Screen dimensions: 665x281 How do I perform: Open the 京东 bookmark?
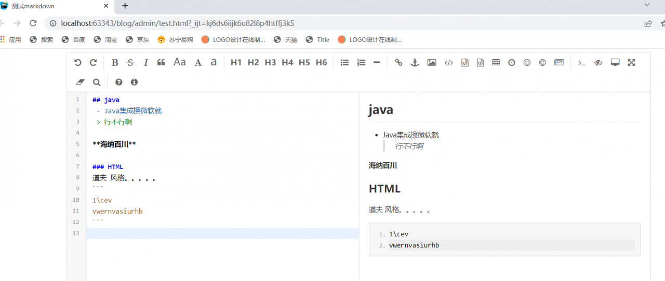tap(138, 39)
